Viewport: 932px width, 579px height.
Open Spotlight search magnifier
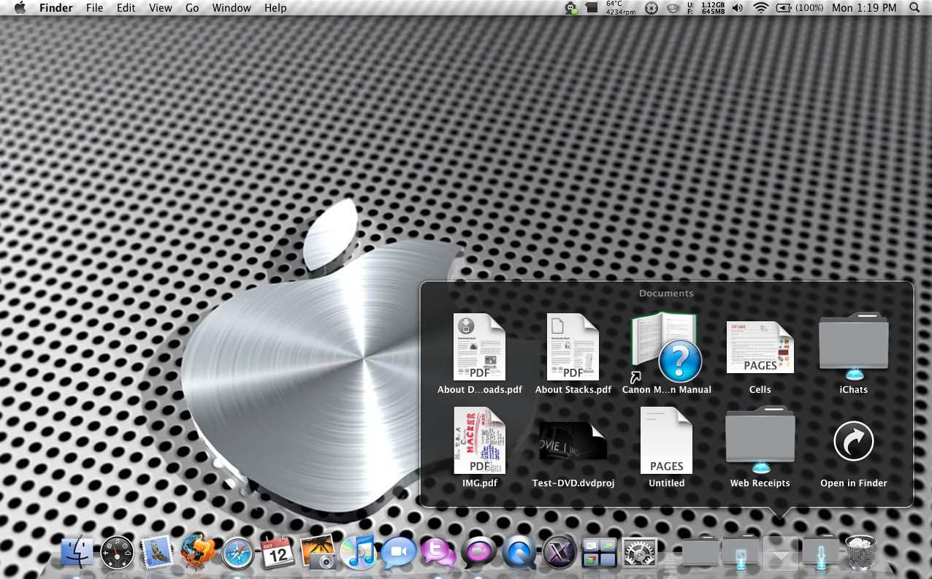click(914, 8)
